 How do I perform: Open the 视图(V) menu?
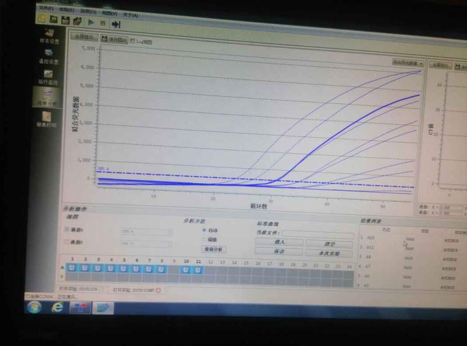tap(110, 13)
